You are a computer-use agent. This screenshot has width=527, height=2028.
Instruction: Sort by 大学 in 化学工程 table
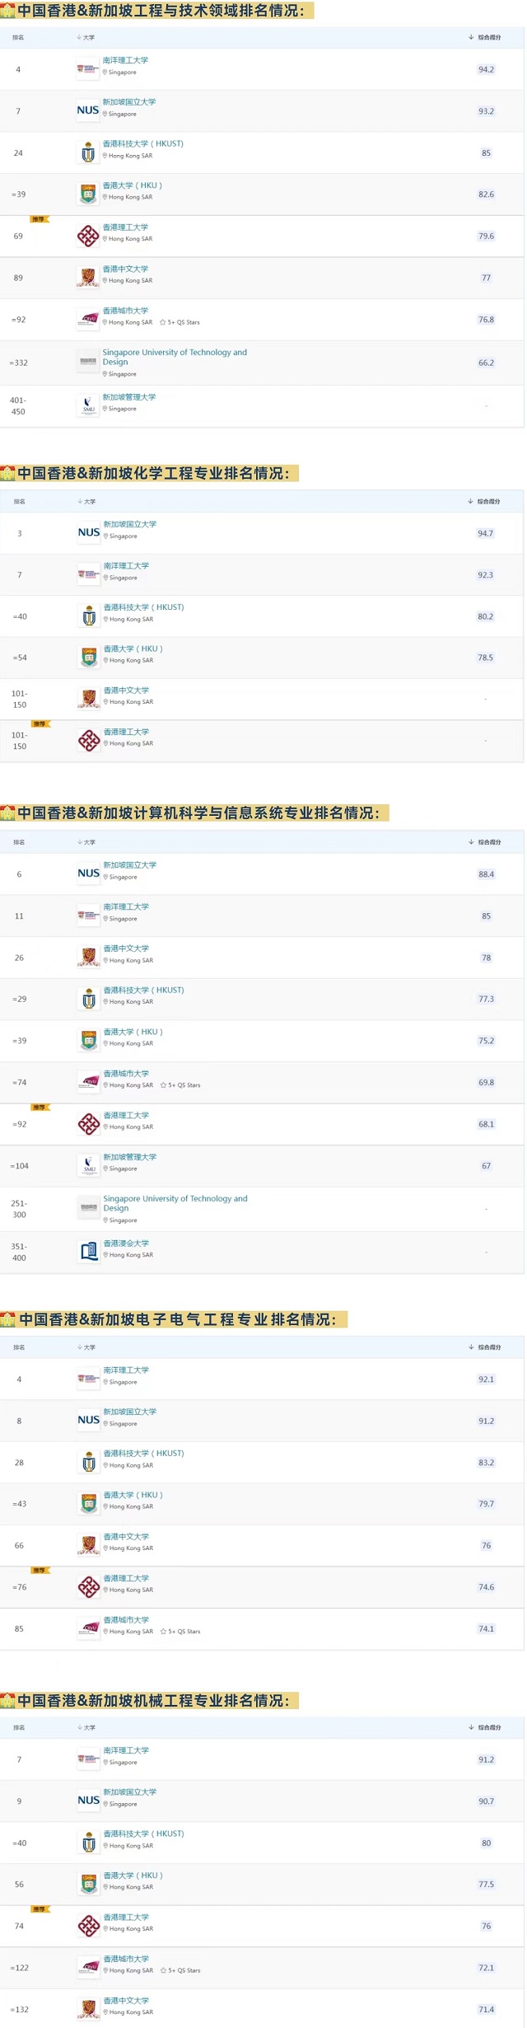[x=86, y=501]
